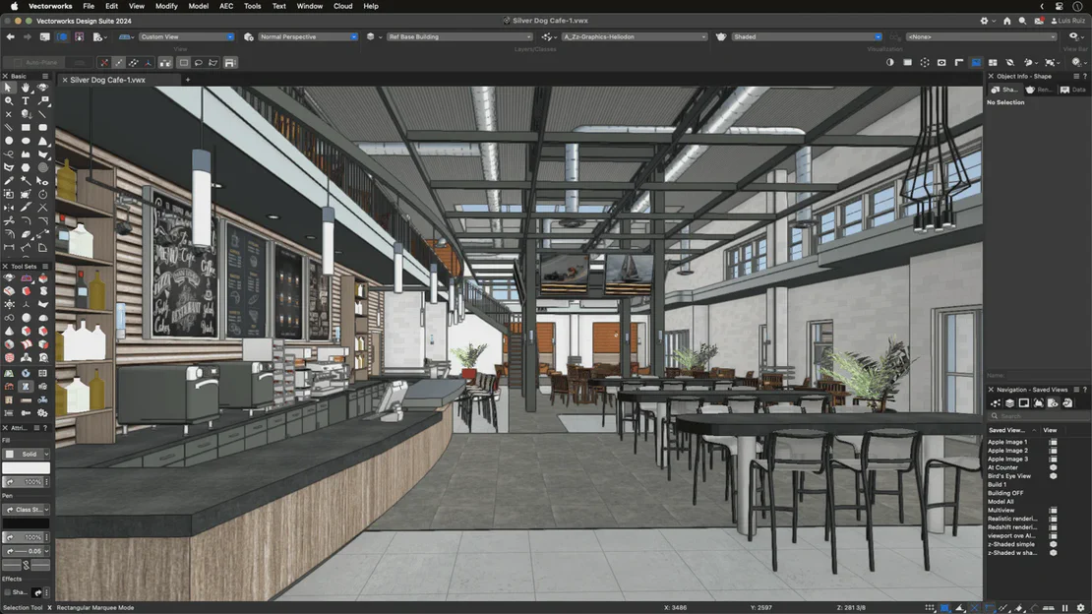Open the Rectangular Marquee selection icon

click(182, 62)
